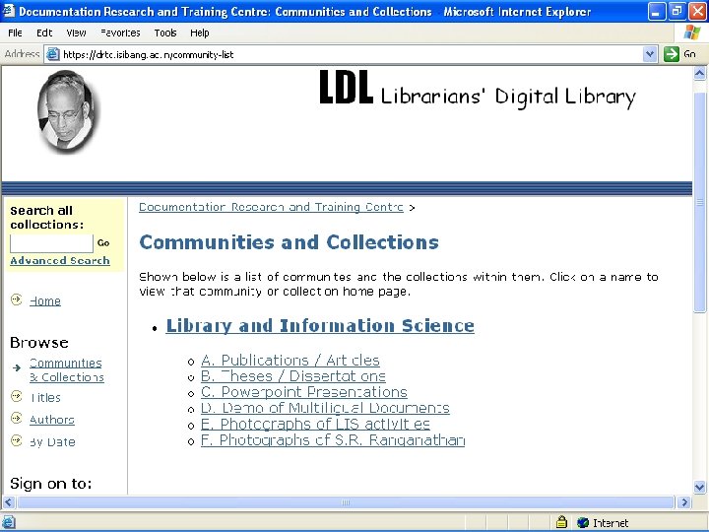The width and height of the screenshot is (709, 532).
Task: Click the horizontal scrollbar right arrow
Action: (684, 502)
